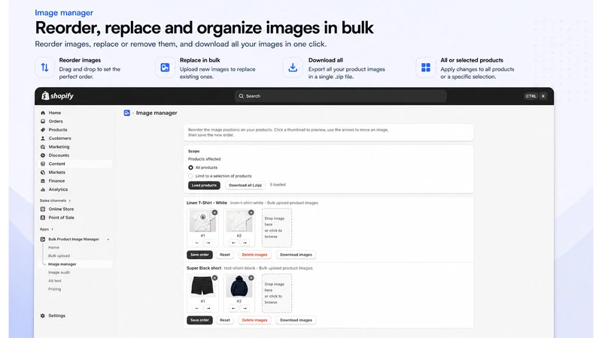The width and height of the screenshot is (602, 338).
Task: Select Limit to a selection of products
Action: pos(190,176)
